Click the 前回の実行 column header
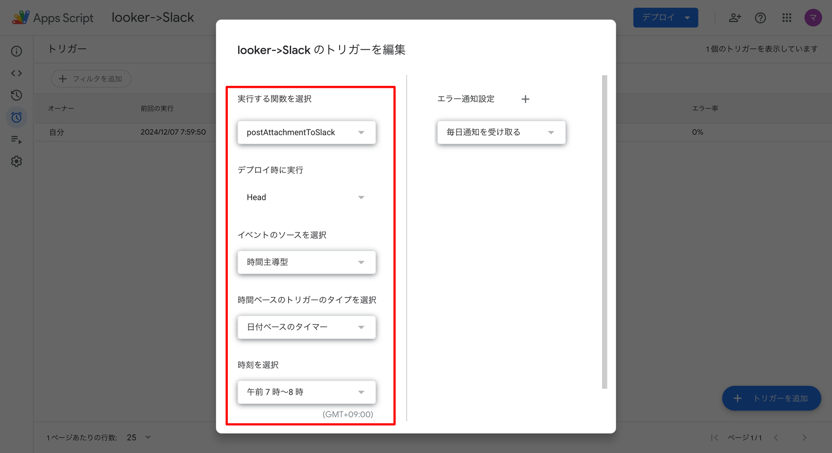 click(157, 108)
